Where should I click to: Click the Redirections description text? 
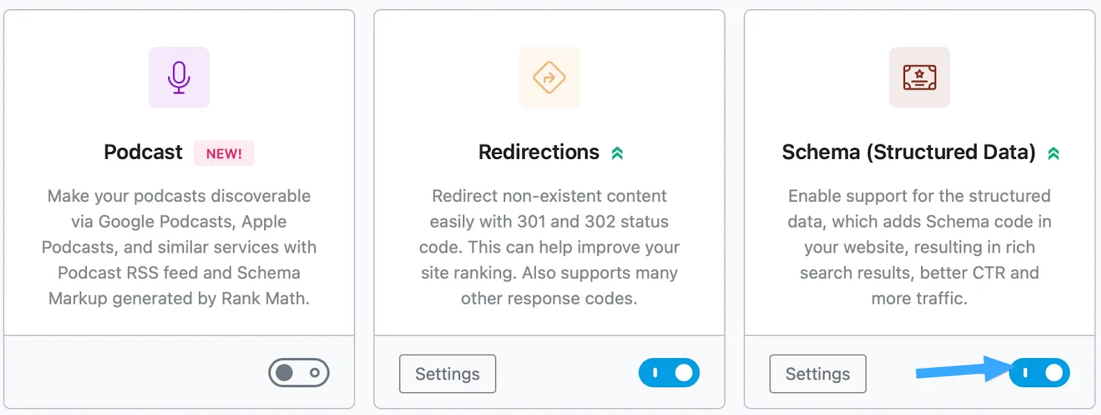click(x=549, y=247)
